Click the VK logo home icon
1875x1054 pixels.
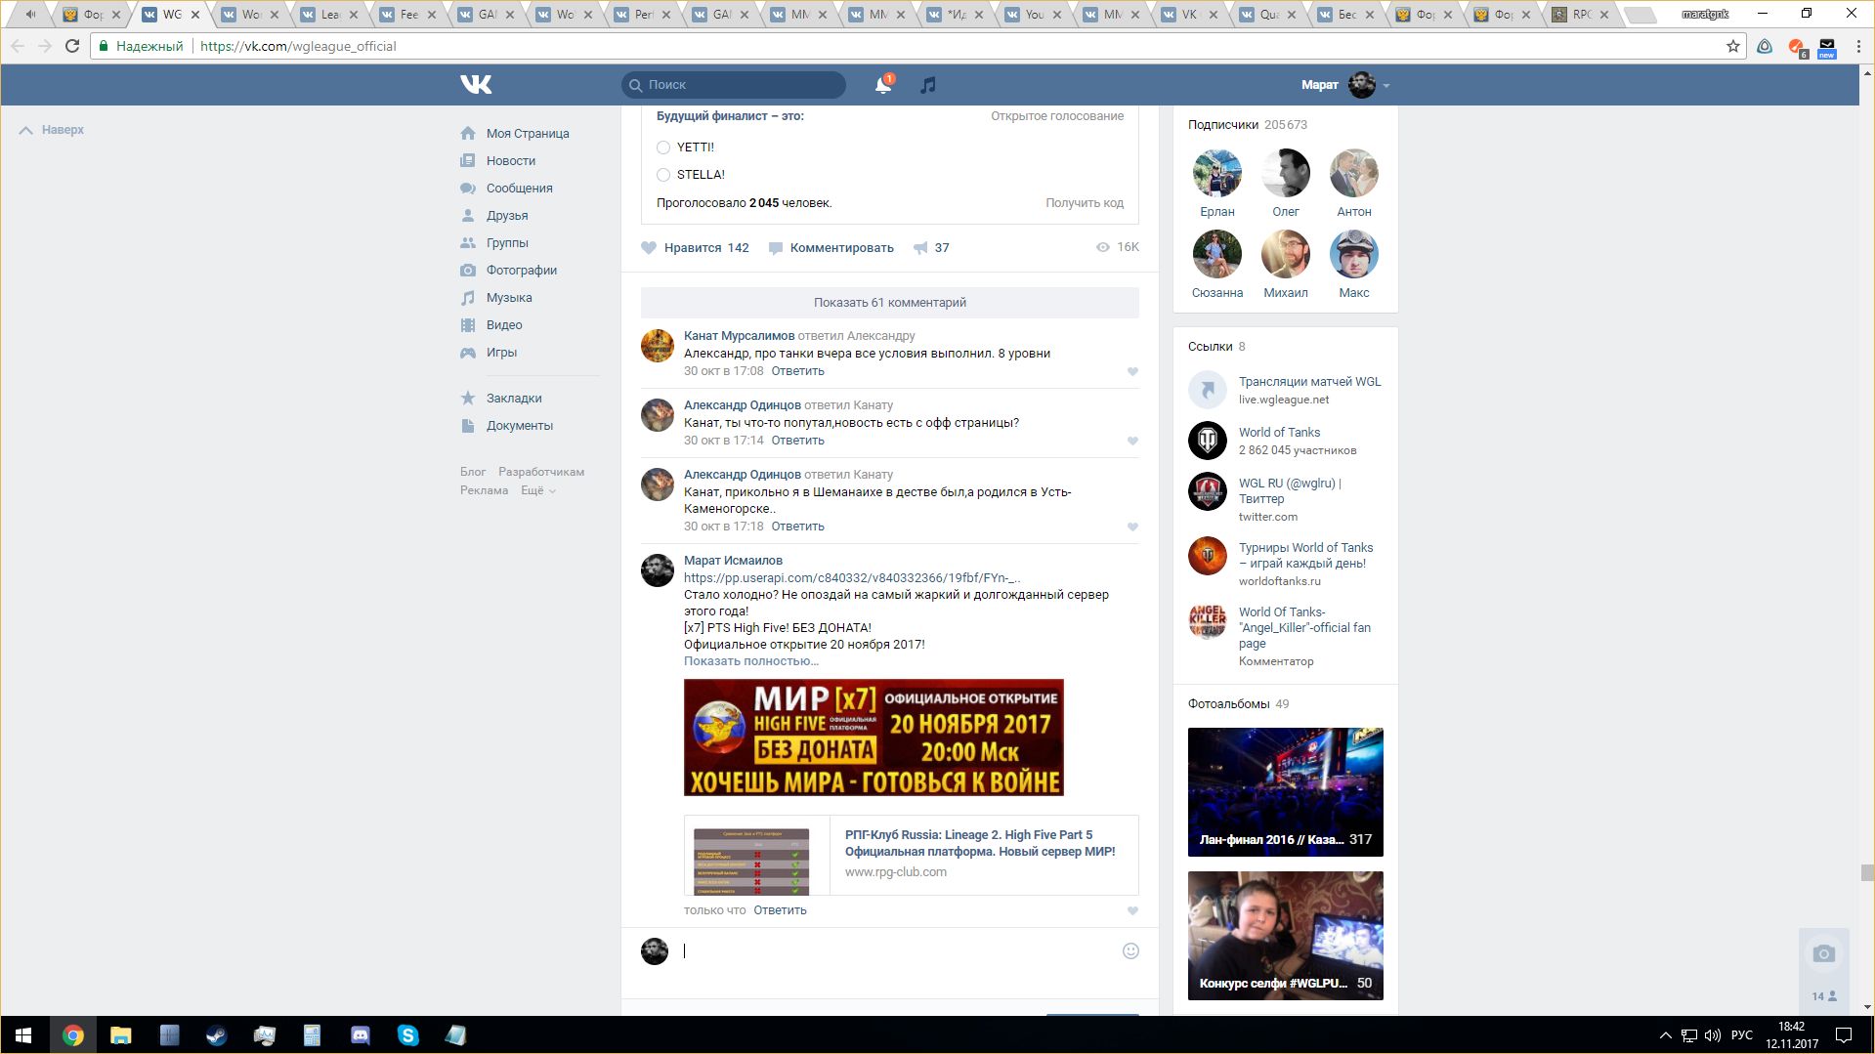point(476,85)
